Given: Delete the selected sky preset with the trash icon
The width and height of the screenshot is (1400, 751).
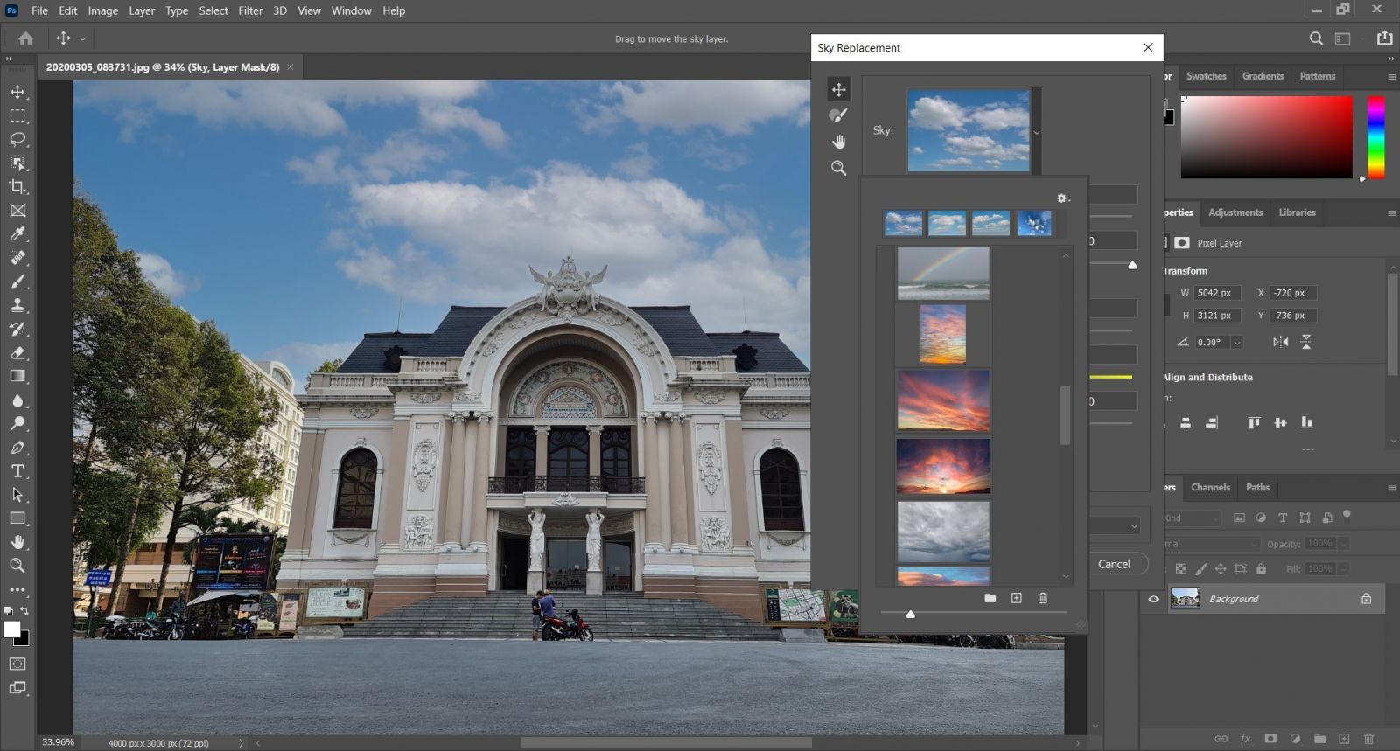Looking at the screenshot, I should pyautogui.click(x=1042, y=598).
